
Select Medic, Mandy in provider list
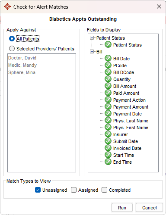22,65
